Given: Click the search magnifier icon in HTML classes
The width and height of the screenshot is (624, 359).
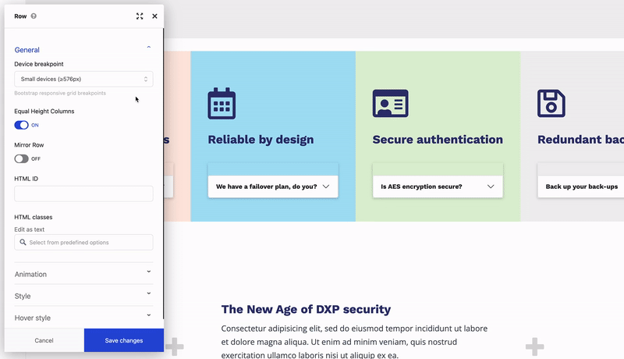Looking at the screenshot, I should point(23,243).
